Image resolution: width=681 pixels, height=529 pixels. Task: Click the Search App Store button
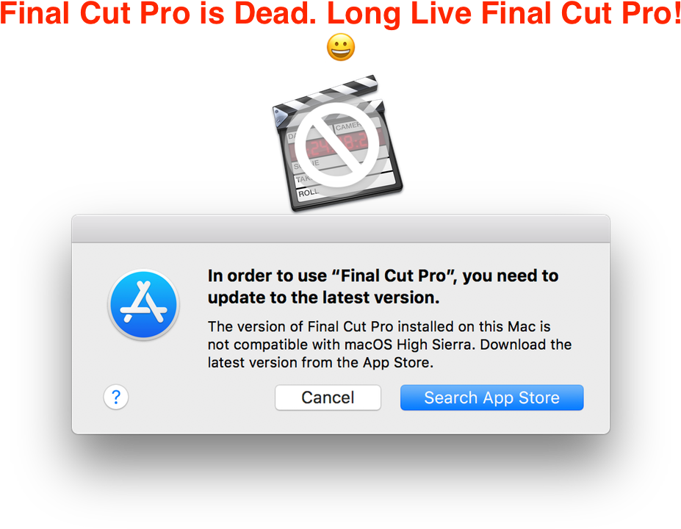click(x=491, y=397)
